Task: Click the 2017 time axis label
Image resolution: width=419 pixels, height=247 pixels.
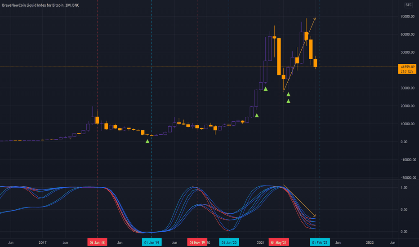Action: [43, 243]
